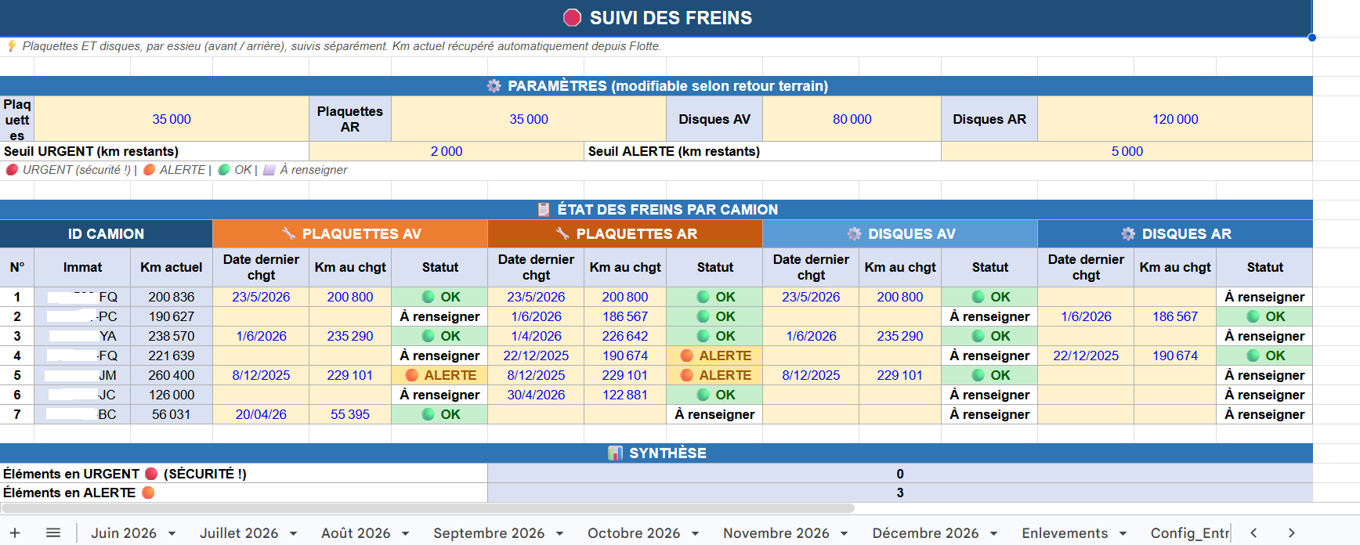This screenshot has width=1360, height=545.
Task: Switch to the Juillet 2026 sheet
Action: click(239, 533)
